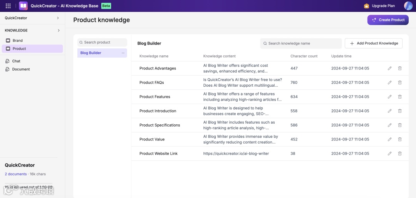Open Blog Builder more options ellipsis
416x198 pixels.
(x=123, y=53)
